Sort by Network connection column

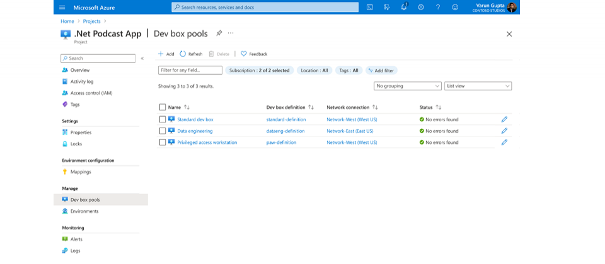(x=375, y=107)
